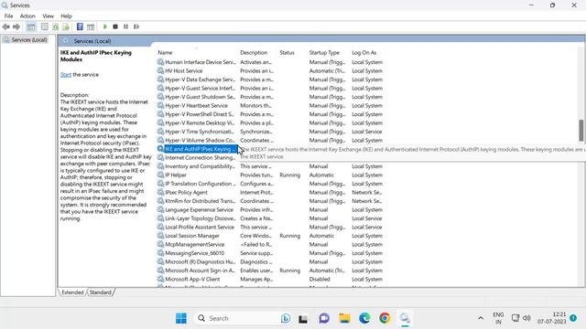Click the blue Help toolbar icon
This screenshot has width=586, height=329.
click(x=80, y=27)
